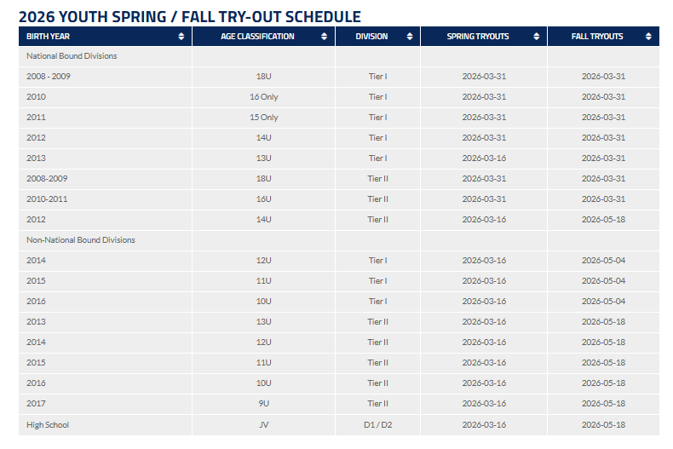This screenshot has height=449, width=673.
Task: Click the JV age classification cell
Action: click(x=263, y=424)
